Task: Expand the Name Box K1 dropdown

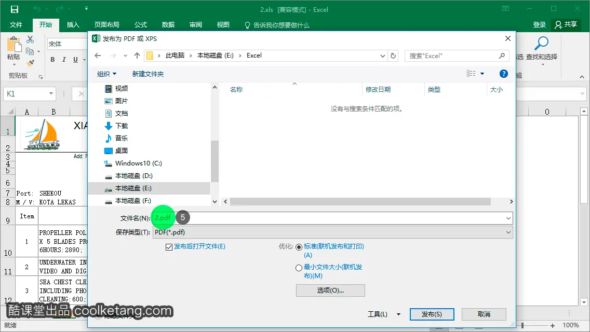Action: coord(51,93)
